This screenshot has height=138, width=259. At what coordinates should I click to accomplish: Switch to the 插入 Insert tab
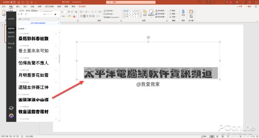pos(18,6)
